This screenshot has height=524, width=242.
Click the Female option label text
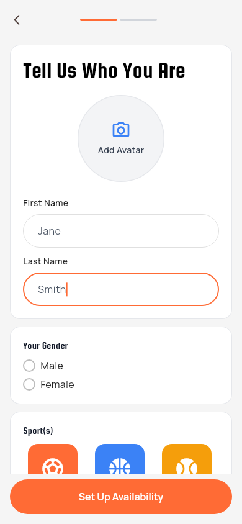pyautogui.click(x=57, y=385)
